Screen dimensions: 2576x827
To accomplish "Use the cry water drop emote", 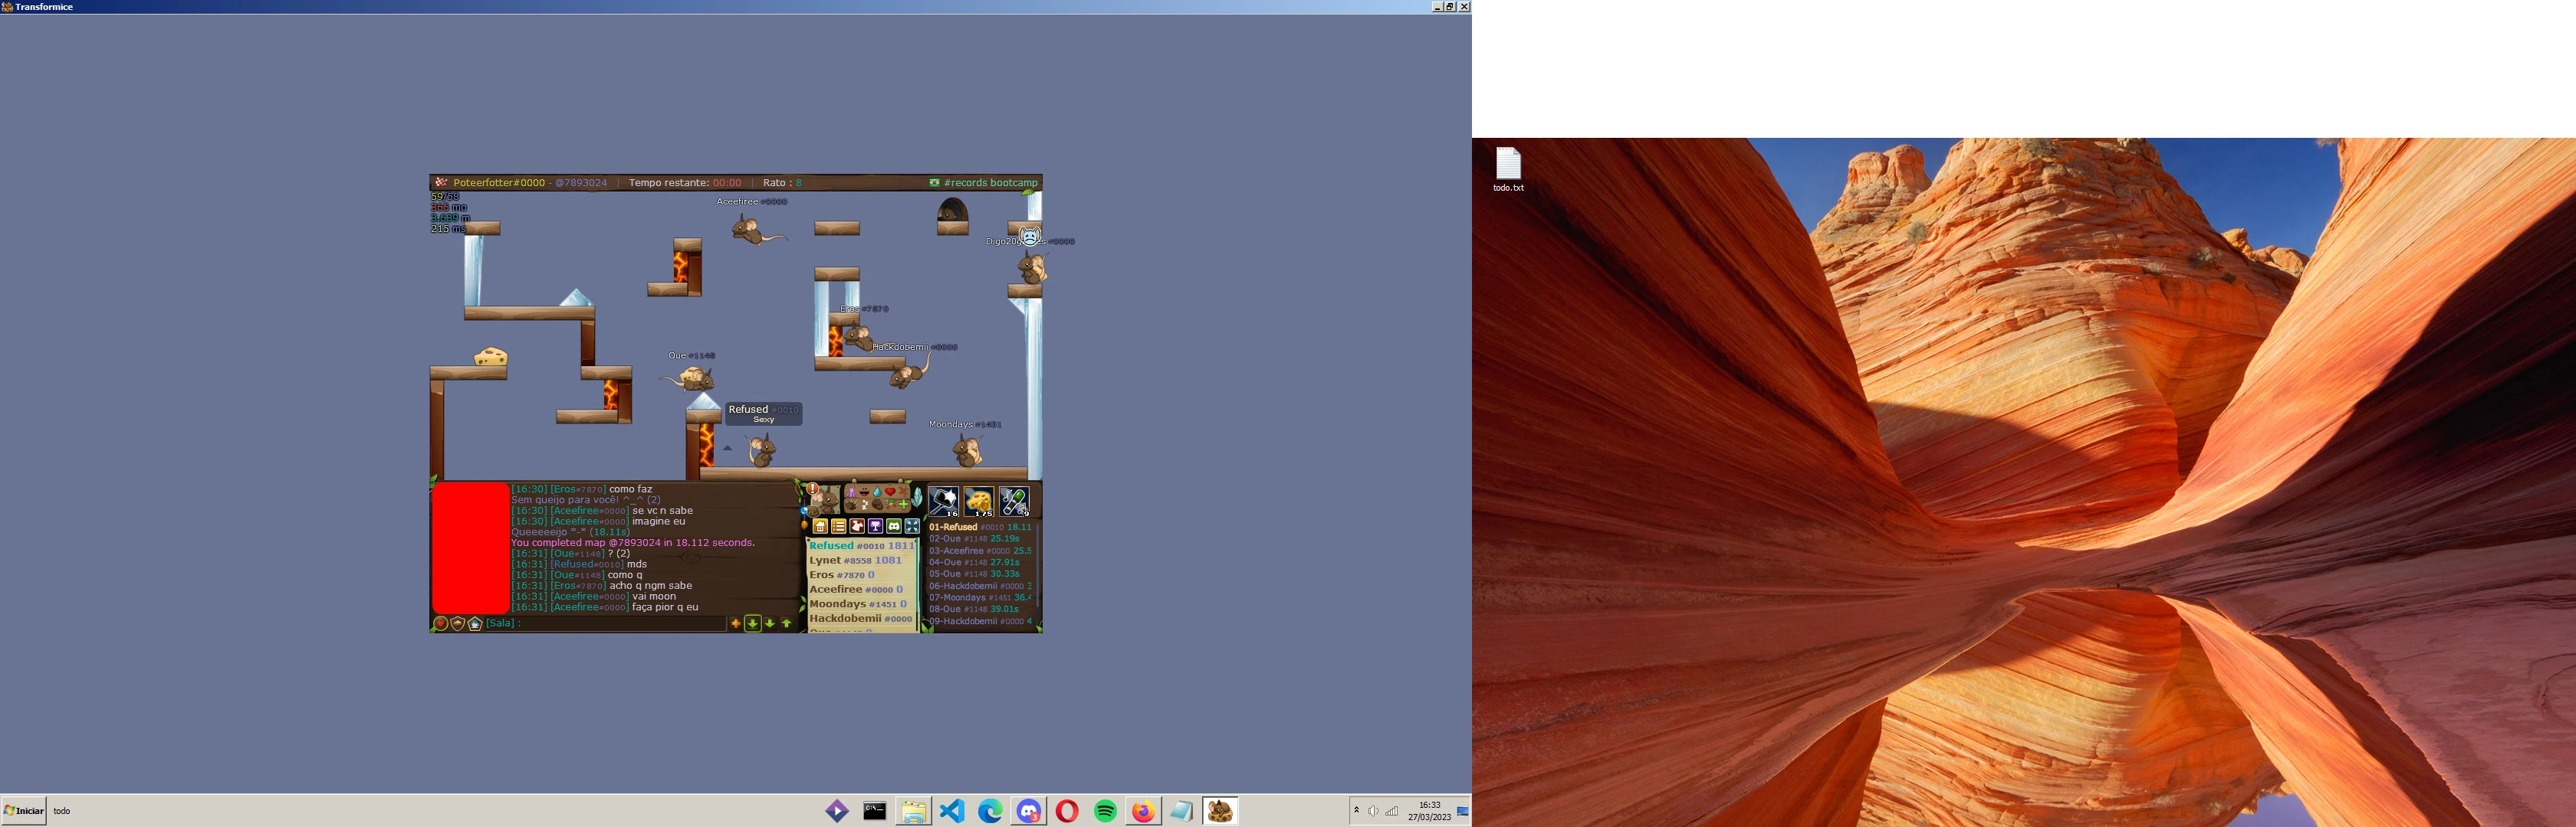I will tap(877, 492).
